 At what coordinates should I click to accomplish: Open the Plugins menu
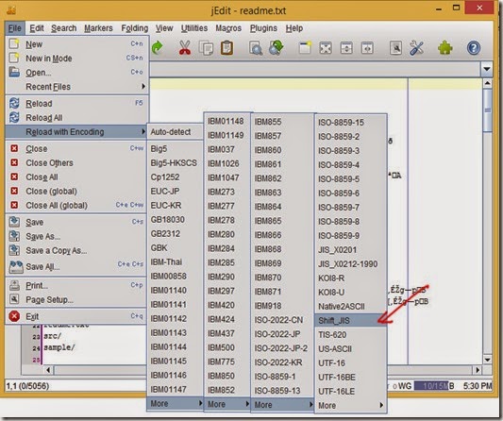[x=263, y=28]
